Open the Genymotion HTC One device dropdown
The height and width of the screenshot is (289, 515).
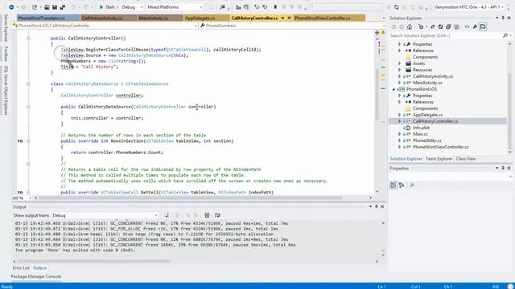coord(470,7)
